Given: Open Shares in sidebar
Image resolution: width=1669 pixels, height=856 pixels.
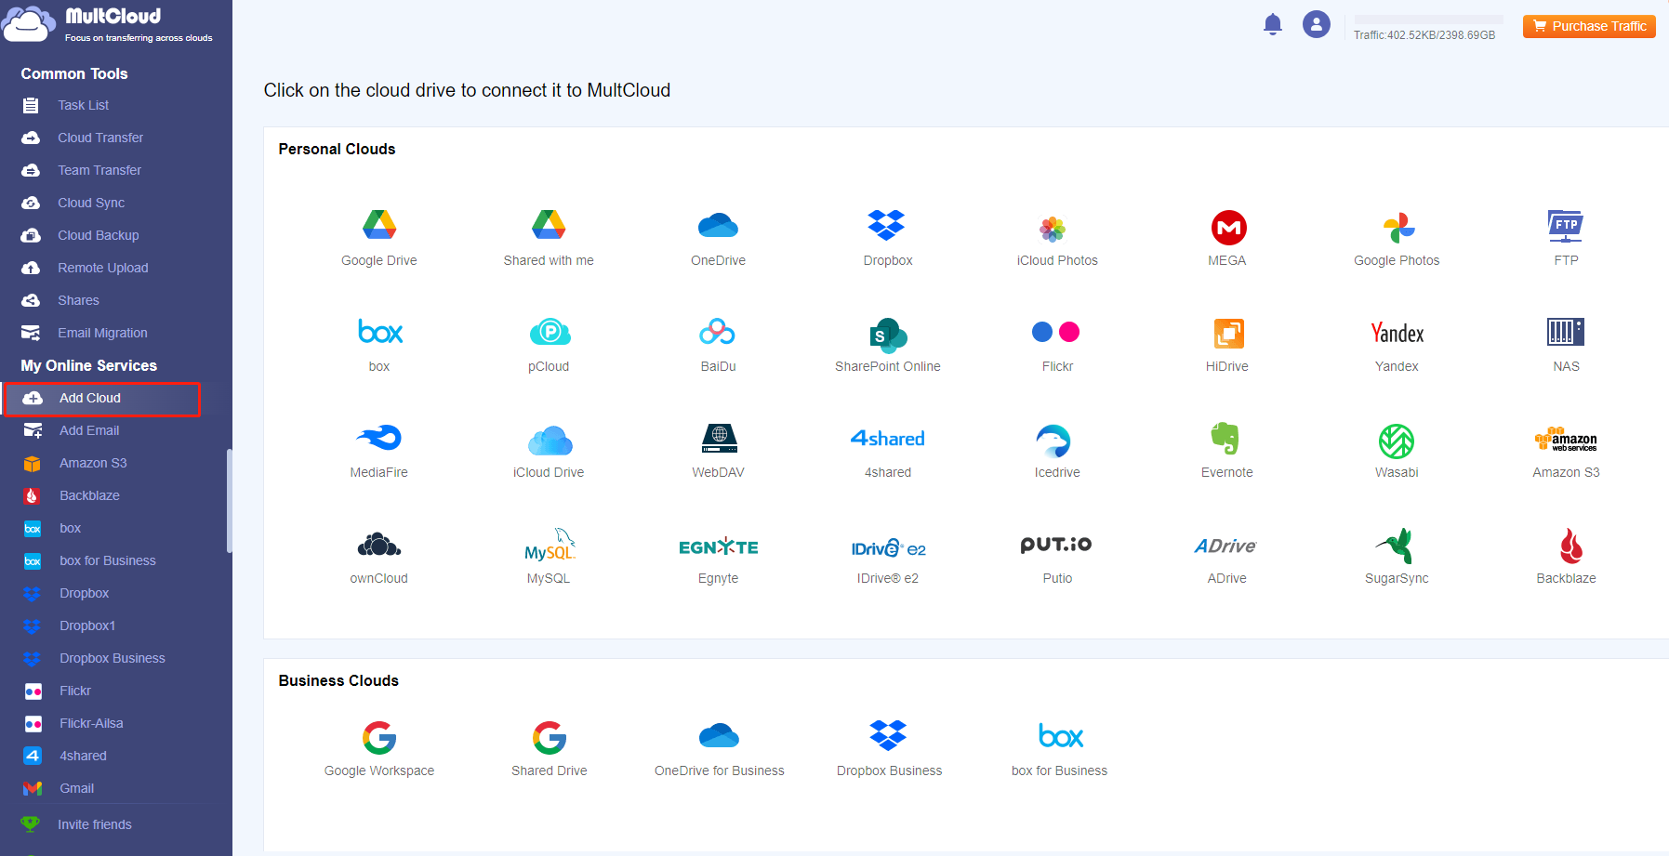Looking at the screenshot, I should (x=78, y=300).
